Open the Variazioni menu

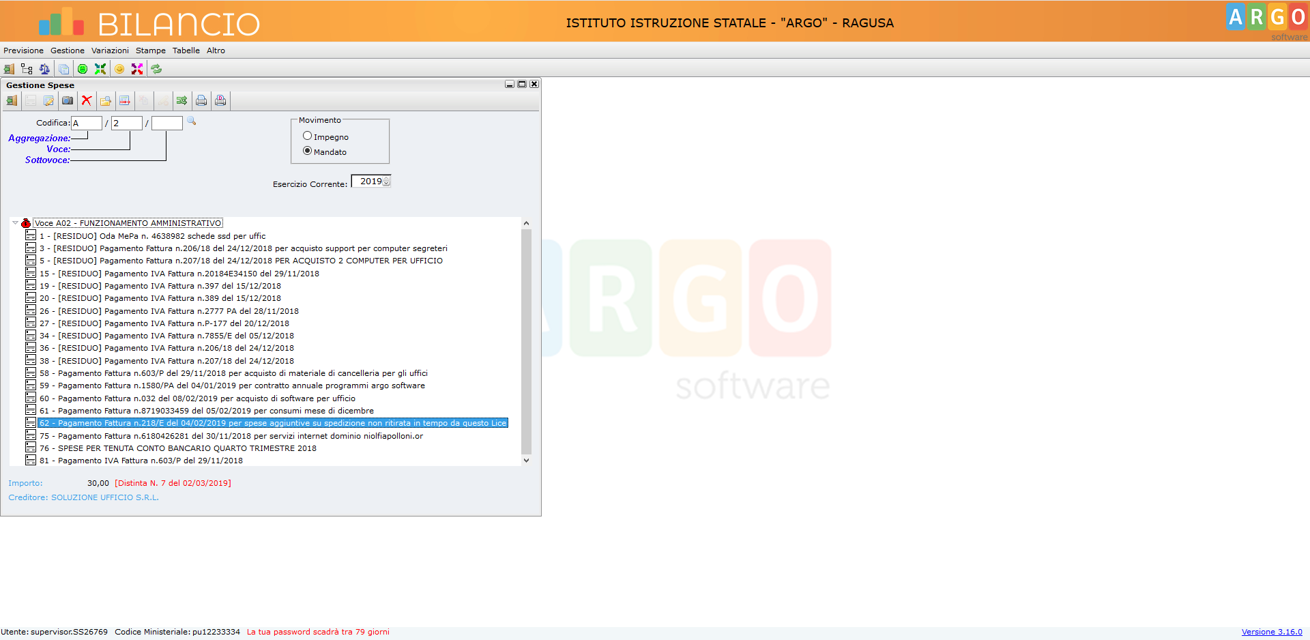[110, 50]
